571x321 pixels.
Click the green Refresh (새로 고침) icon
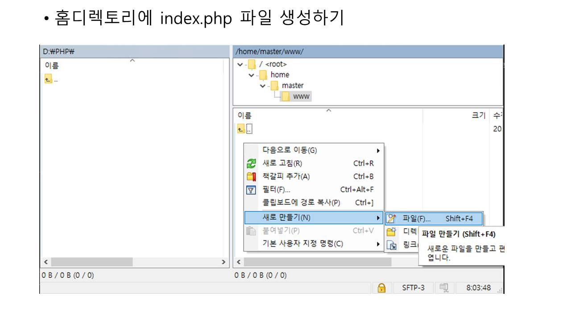point(252,164)
